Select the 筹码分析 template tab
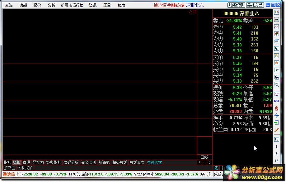 [71, 162]
